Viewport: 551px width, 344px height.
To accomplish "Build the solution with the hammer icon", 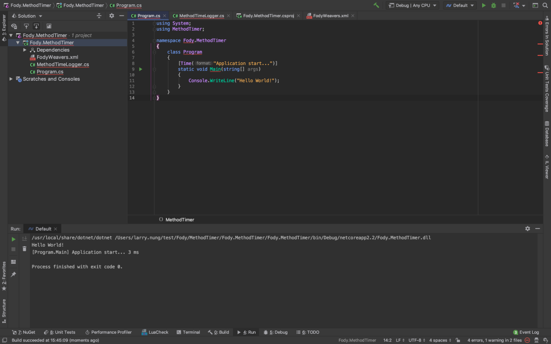I will (376, 5).
